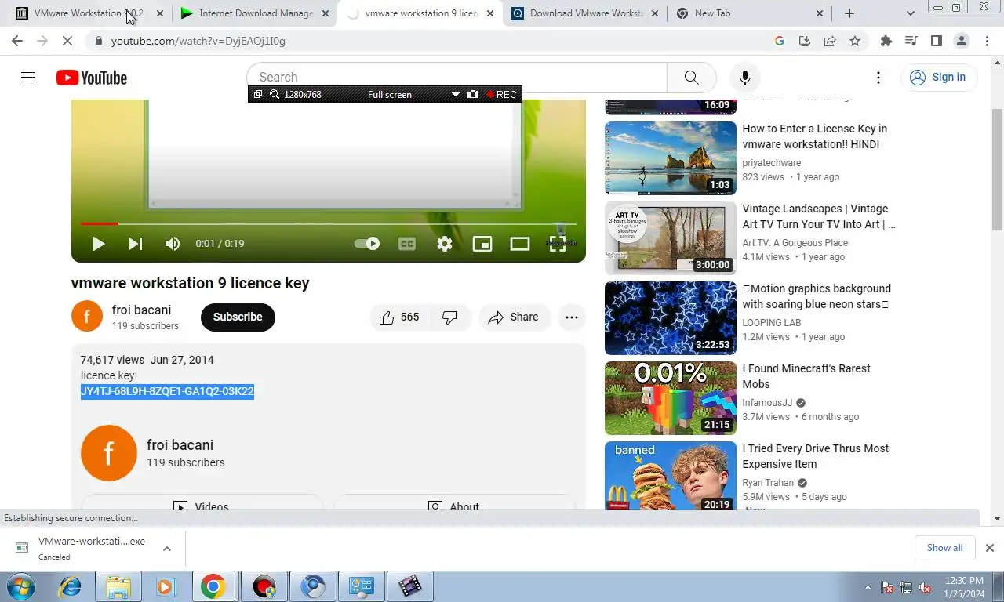Click the YouTube search input field
The height and width of the screenshot is (602, 1004).
[x=457, y=78]
